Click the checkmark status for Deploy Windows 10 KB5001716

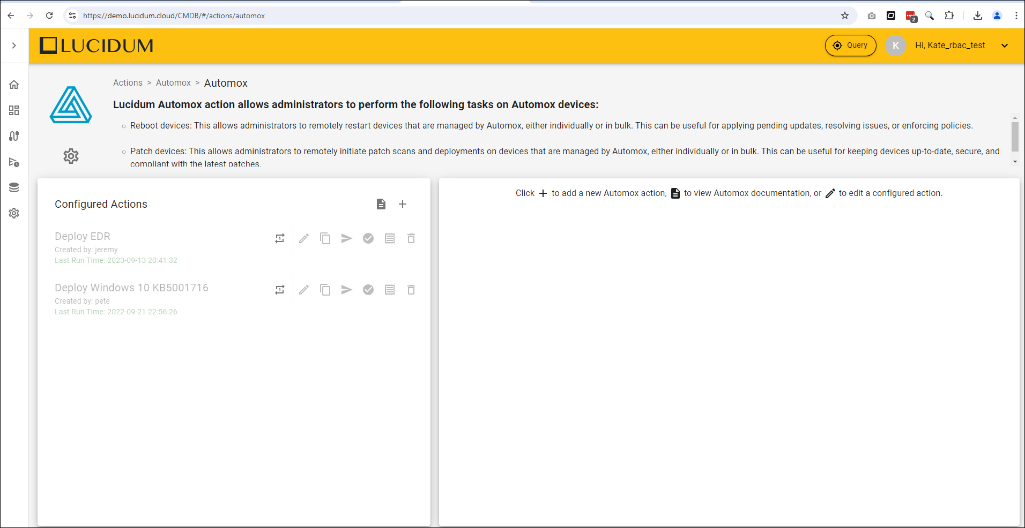click(368, 290)
